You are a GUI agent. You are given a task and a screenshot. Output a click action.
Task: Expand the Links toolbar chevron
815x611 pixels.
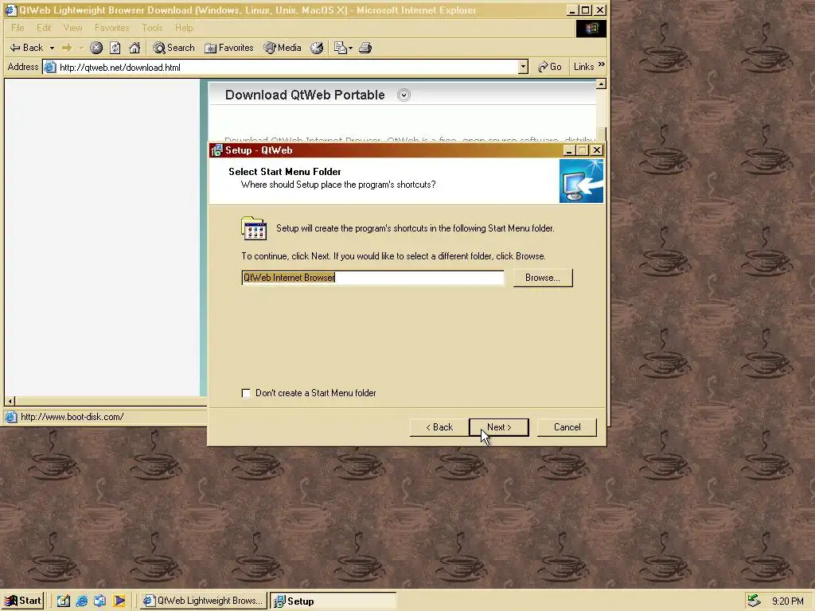pyautogui.click(x=602, y=65)
